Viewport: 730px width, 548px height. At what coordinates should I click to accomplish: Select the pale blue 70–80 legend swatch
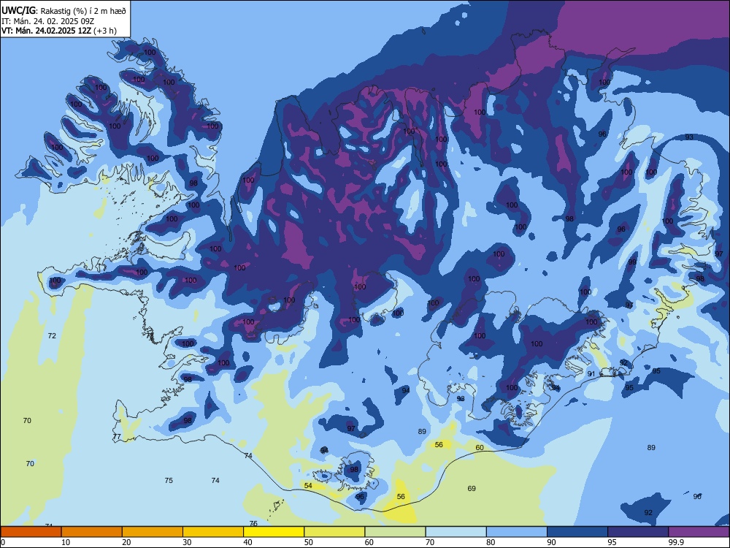456,532
